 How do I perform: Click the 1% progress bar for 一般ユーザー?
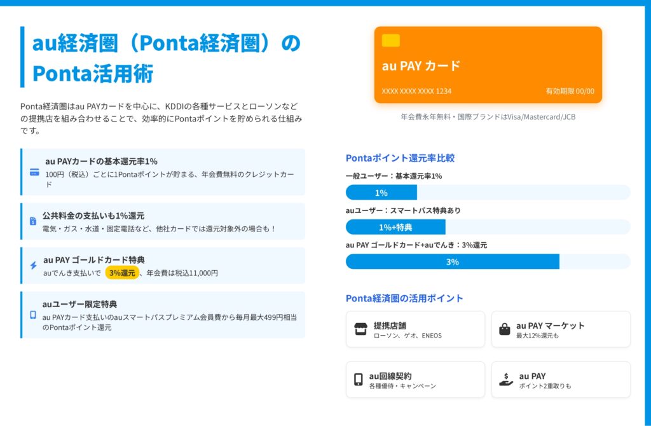pyautogui.click(x=381, y=193)
